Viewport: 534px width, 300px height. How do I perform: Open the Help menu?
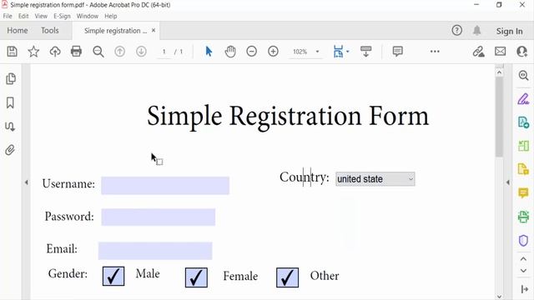111,16
